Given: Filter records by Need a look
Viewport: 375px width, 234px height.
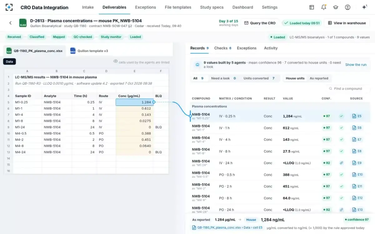Looking at the screenshot, I should (x=224, y=78).
